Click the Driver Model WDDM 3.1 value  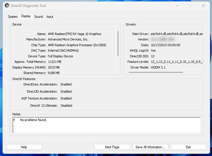pyautogui.click(x=158, y=68)
